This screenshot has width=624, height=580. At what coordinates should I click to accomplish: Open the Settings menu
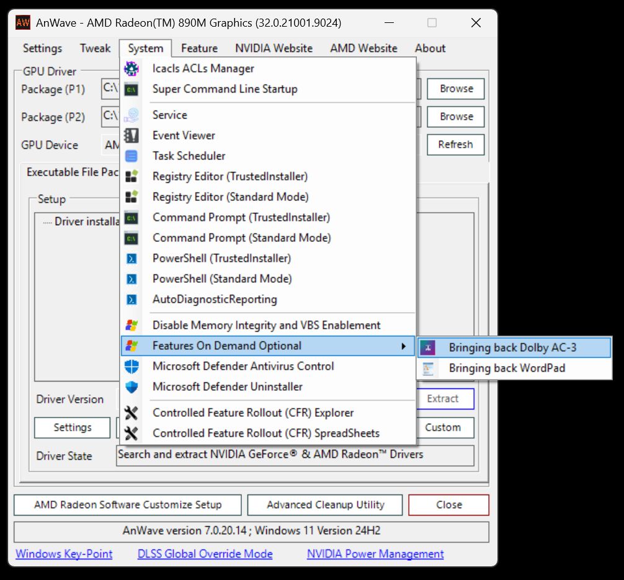pos(43,48)
